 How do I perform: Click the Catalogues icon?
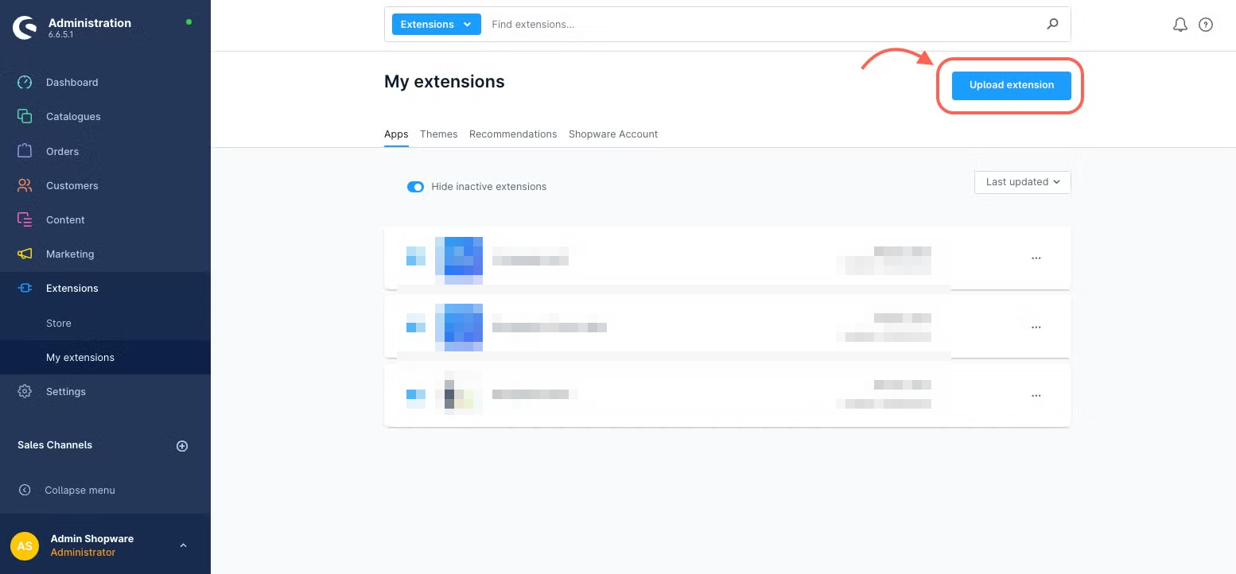click(x=25, y=117)
